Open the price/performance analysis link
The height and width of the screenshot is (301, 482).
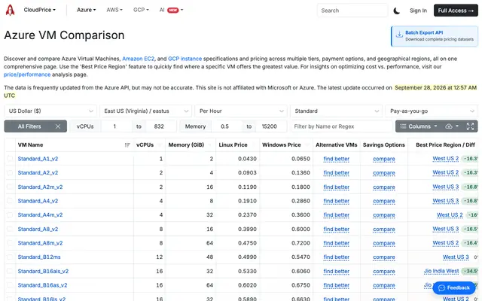click(x=27, y=74)
